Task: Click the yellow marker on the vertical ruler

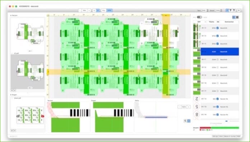Action: click(48, 72)
